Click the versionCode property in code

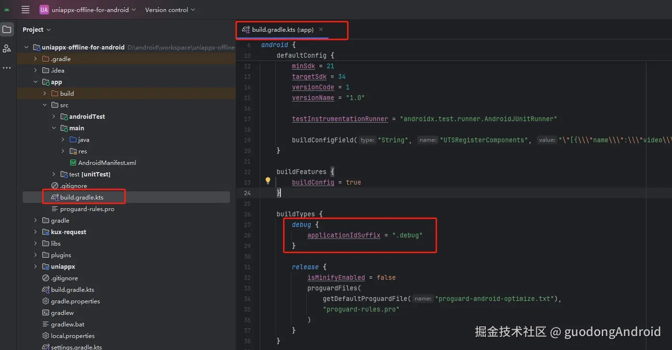(313, 87)
